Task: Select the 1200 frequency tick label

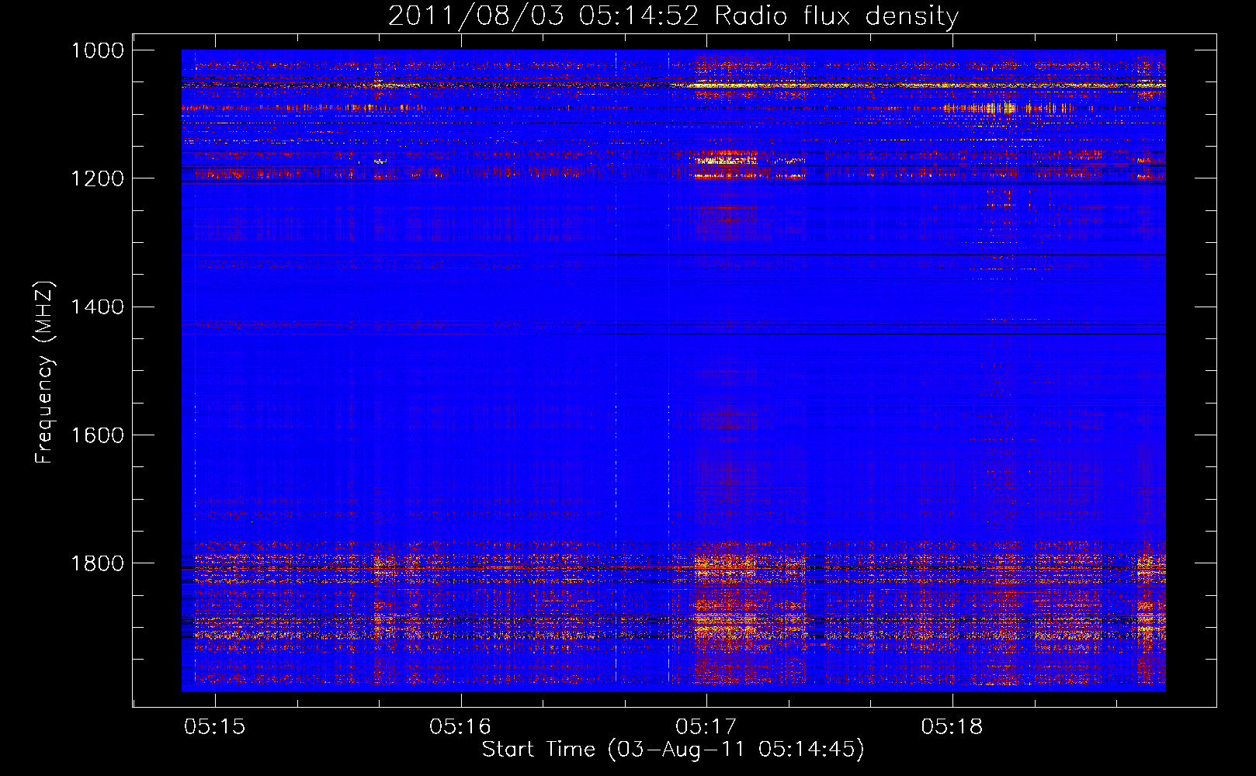Action: [97, 178]
